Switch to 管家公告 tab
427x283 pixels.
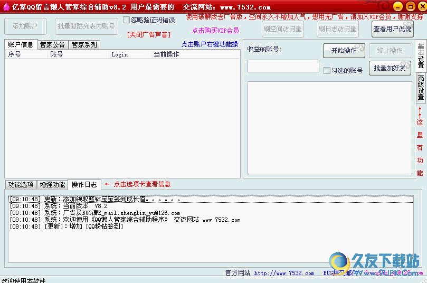pyautogui.click(x=53, y=45)
